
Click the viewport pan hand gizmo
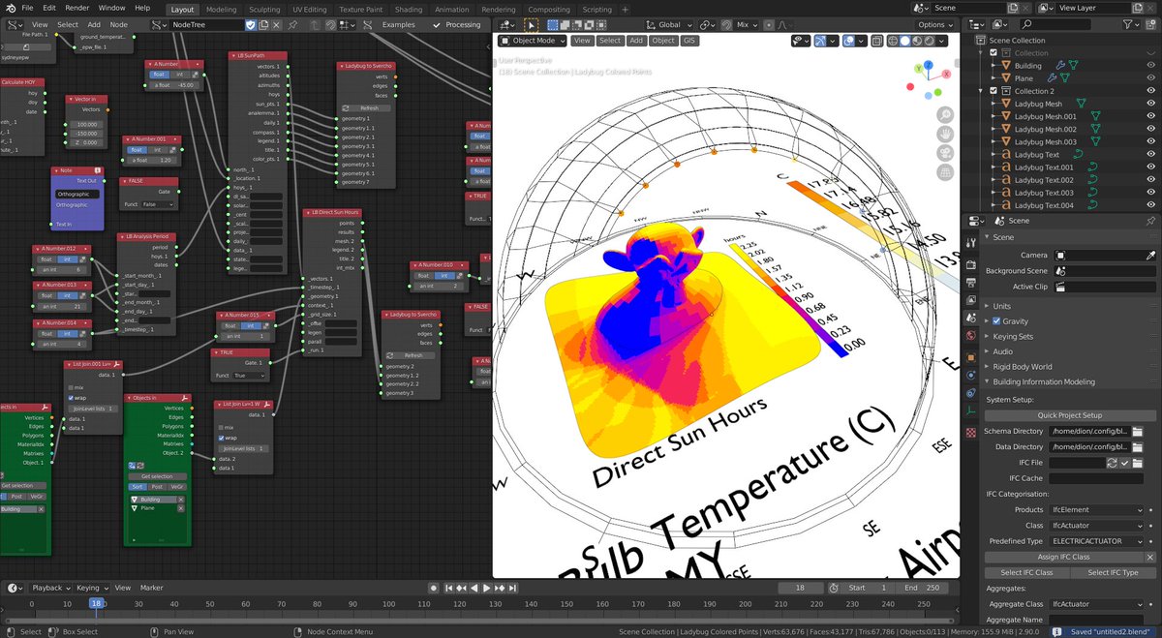click(x=946, y=134)
